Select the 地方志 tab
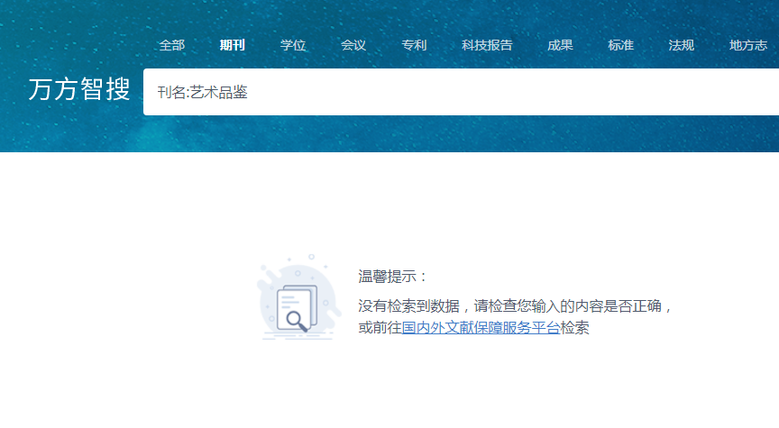Viewport: 779px width, 428px height. (748, 45)
